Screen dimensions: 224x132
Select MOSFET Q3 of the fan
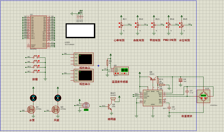56,110
